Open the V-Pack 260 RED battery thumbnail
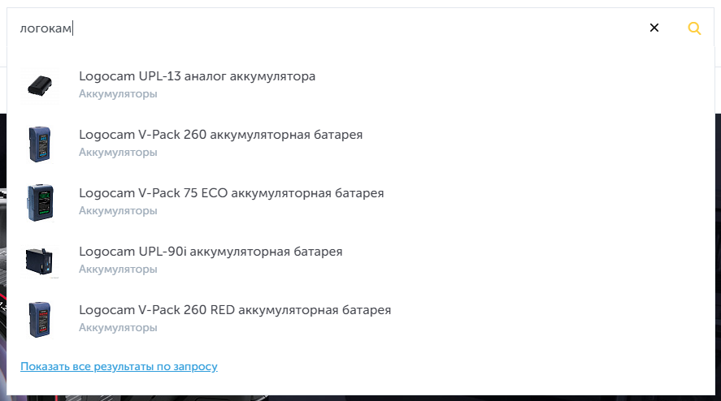 coord(39,318)
